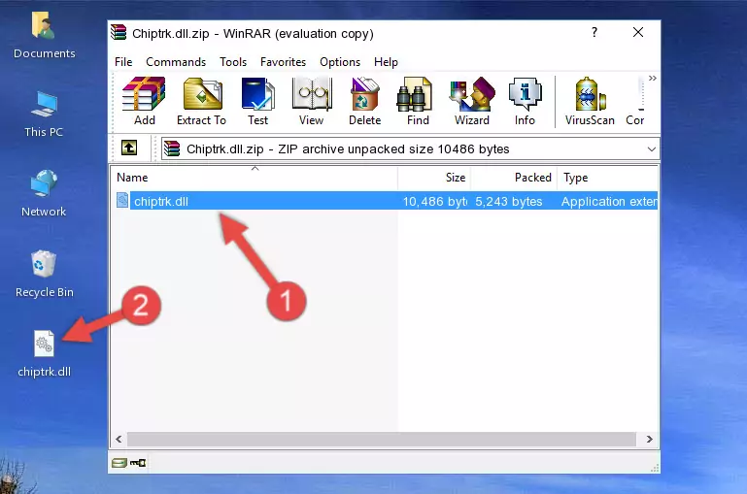Run VirusScan on the archive
The image size is (747, 494).
590,101
